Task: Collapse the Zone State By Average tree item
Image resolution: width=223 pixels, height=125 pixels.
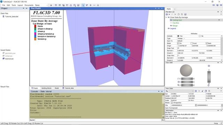Action: click(x=166, y=17)
